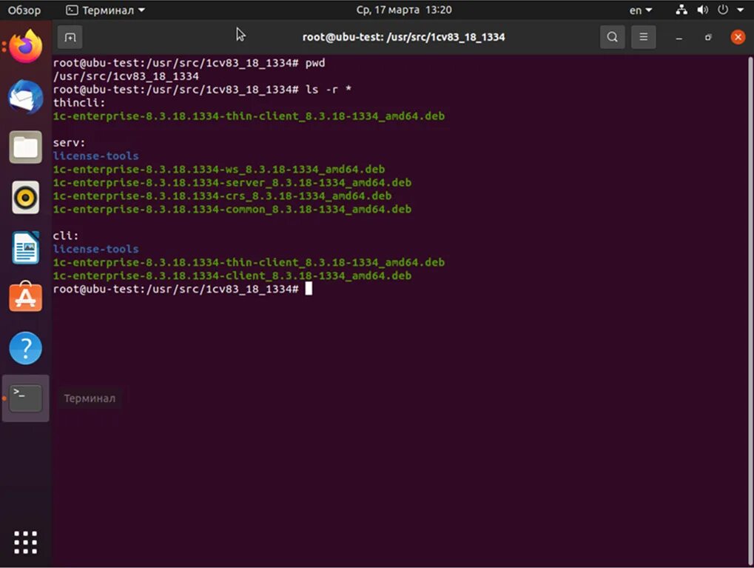Open the clock showing Ср, 17 марта 13:20

point(404,10)
